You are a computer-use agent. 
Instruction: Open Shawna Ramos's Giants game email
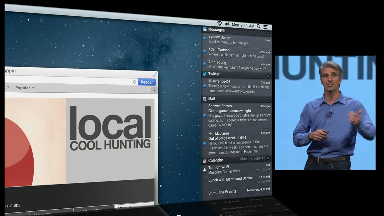coord(236,115)
